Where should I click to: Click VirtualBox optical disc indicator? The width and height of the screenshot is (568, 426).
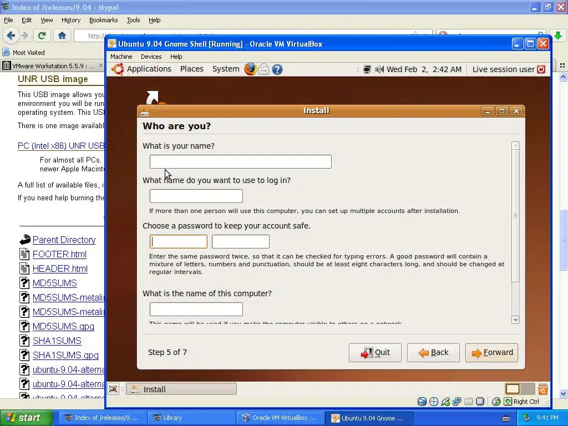[x=434, y=402]
